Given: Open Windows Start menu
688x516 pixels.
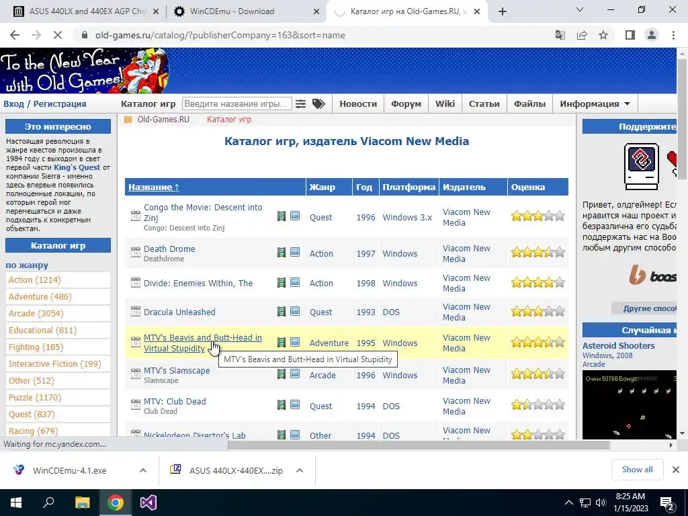Looking at the screenshot, I should tap(16, 503).
